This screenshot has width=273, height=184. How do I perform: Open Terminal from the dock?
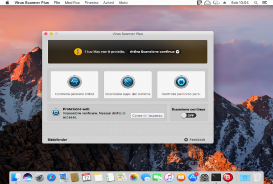click(x=216, y=177)
